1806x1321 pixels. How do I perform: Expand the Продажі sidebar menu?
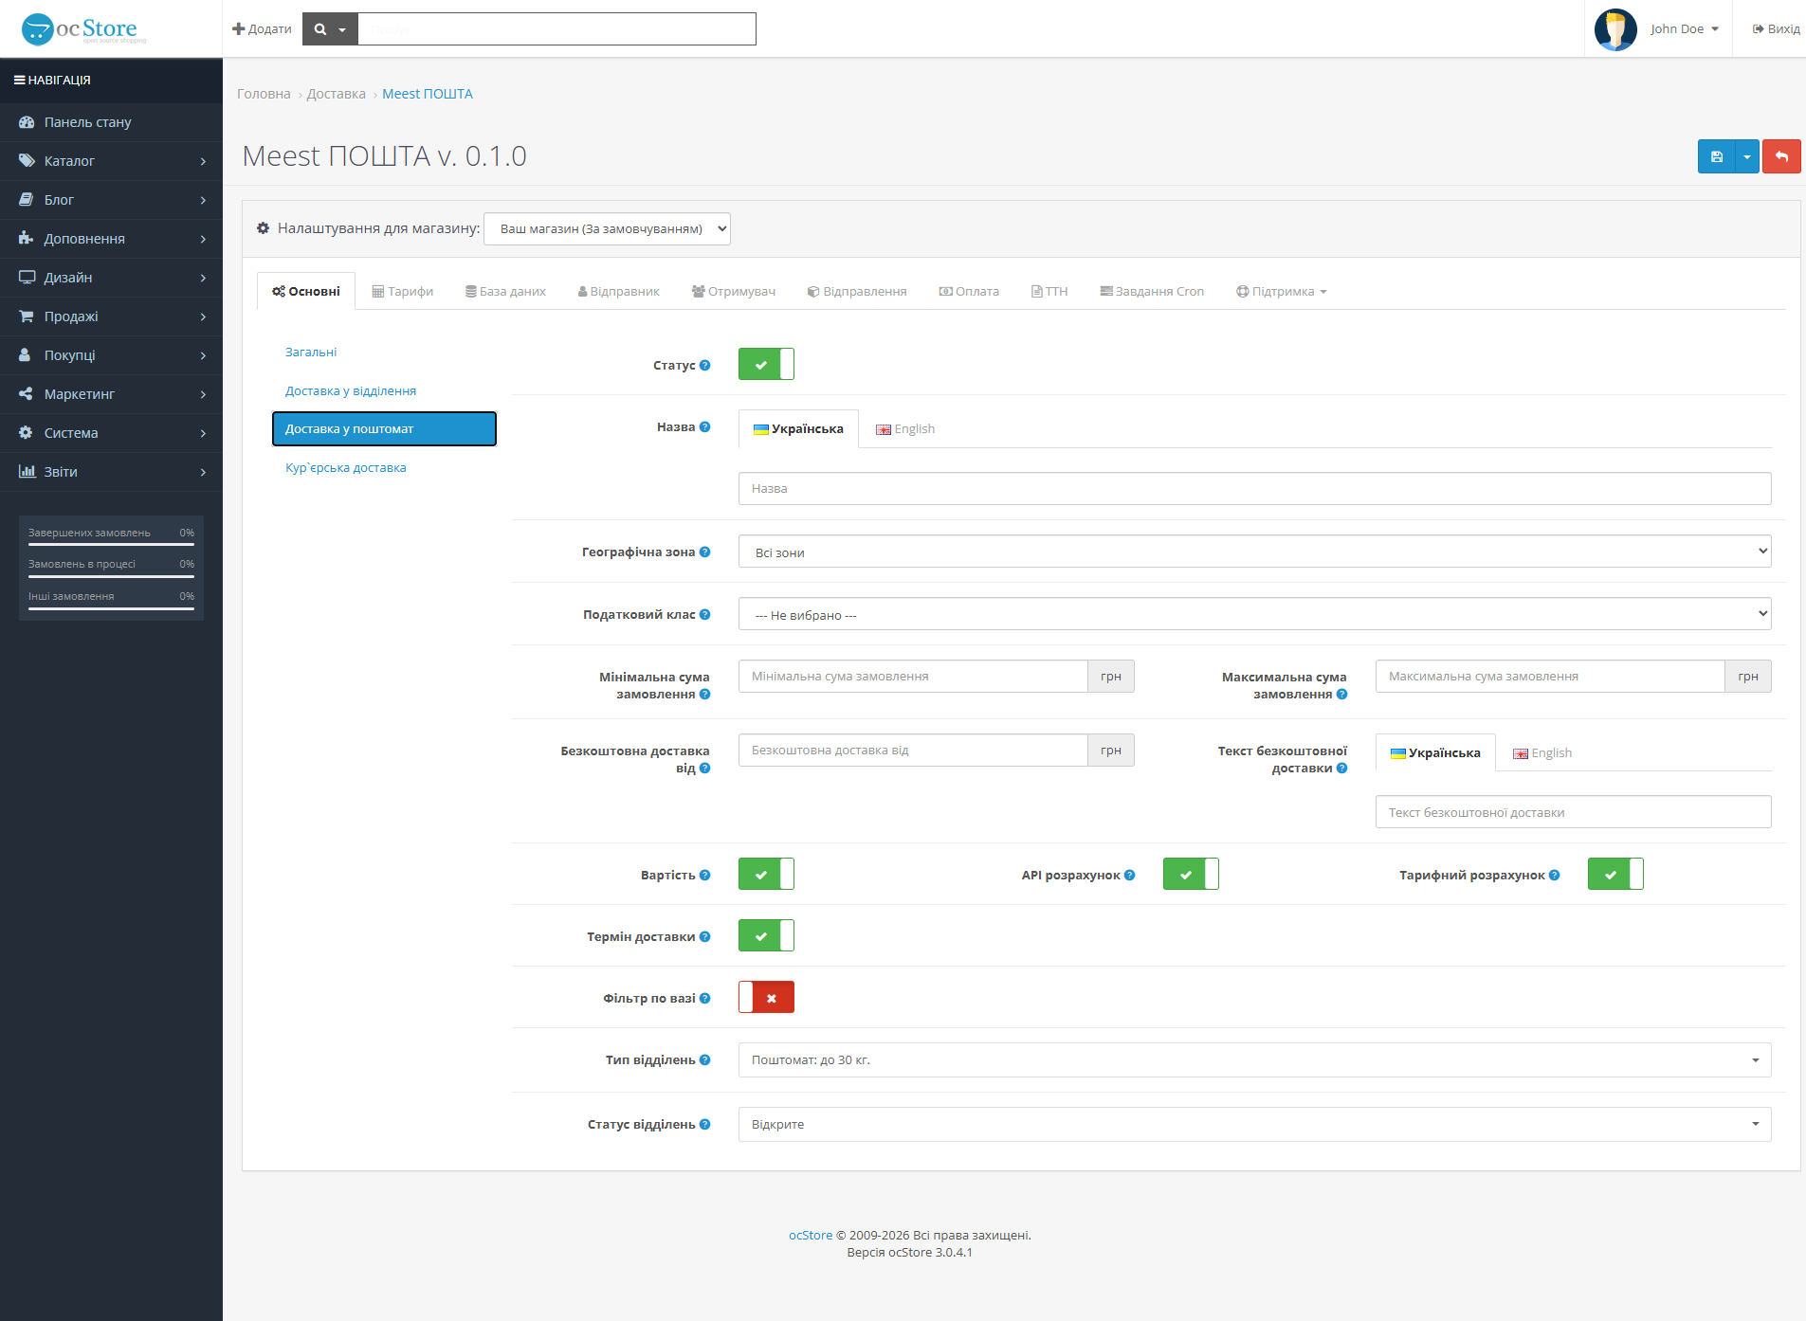(111, 317)
